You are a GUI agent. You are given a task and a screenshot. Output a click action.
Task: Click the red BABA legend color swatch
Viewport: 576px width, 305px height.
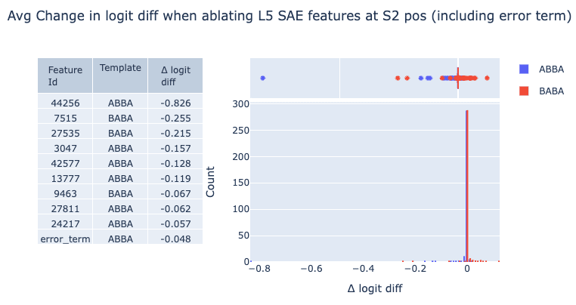[x=524, y=91]
